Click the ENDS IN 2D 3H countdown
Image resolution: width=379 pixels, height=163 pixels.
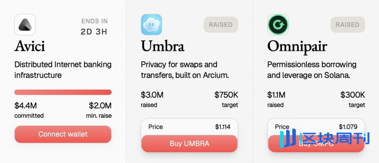pyautogui.click(x=94, y=27)
